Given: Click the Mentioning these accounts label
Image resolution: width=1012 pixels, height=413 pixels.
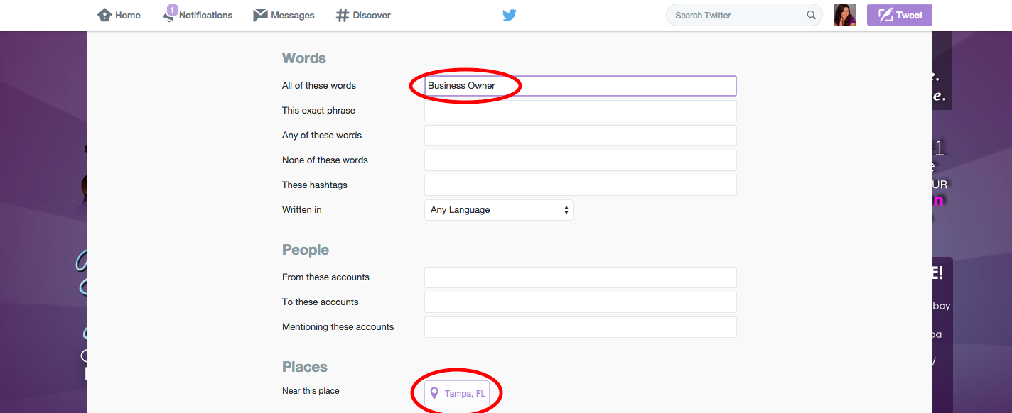Looking at the screenshot, I should tap(338, 327).
